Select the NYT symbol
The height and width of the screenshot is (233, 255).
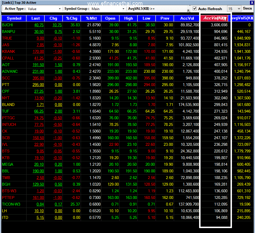click(x=6, y=98)
